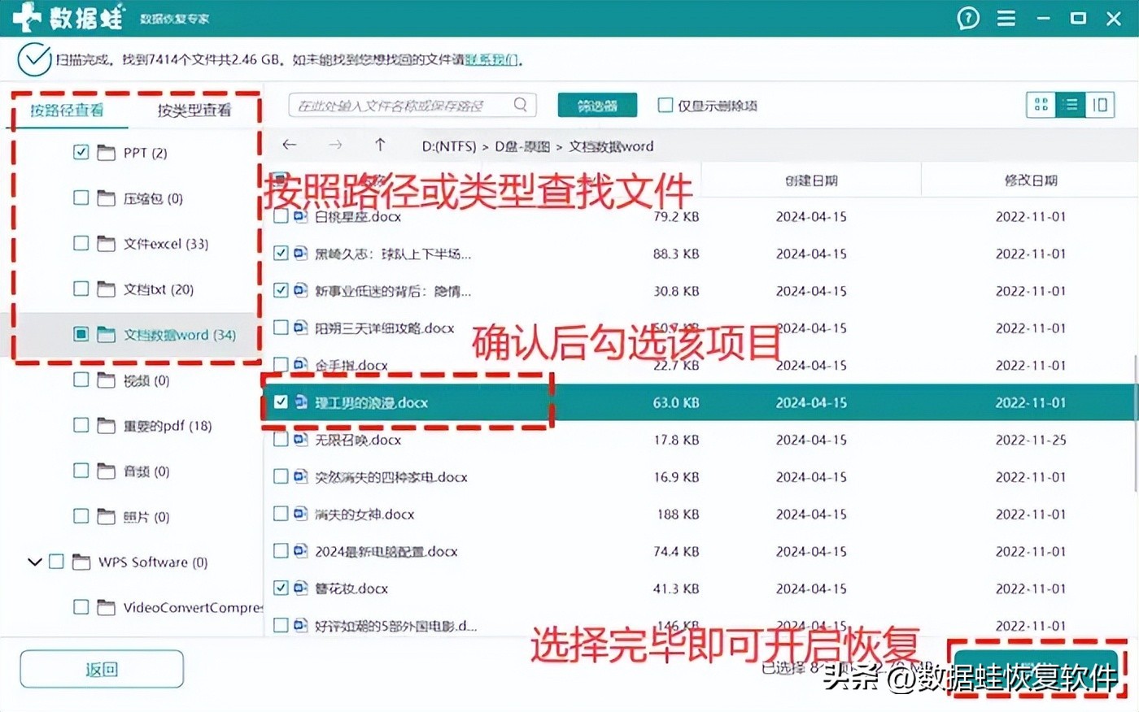This screenshot has width=1139, height=712.
Task: Click the scan complete checkmark icon
Action: click(x=34, y=59)
